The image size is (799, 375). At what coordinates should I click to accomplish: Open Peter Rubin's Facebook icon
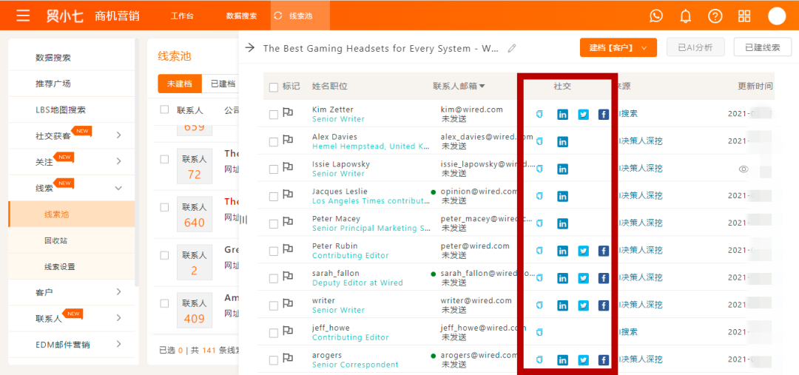604,251
